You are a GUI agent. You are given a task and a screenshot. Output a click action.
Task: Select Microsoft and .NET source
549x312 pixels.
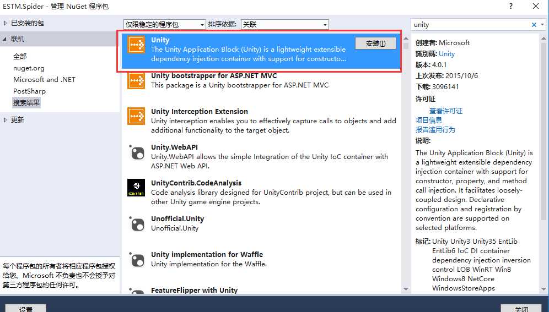44,80
